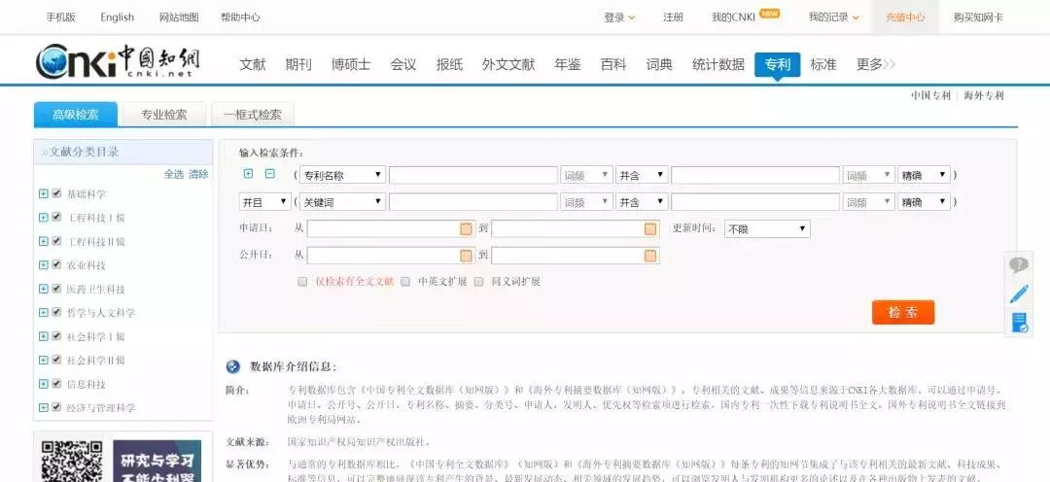This screenshot has width=1050, height=482.
Task: Open calendar picker for publication end date
Action: tap(650, 255)
